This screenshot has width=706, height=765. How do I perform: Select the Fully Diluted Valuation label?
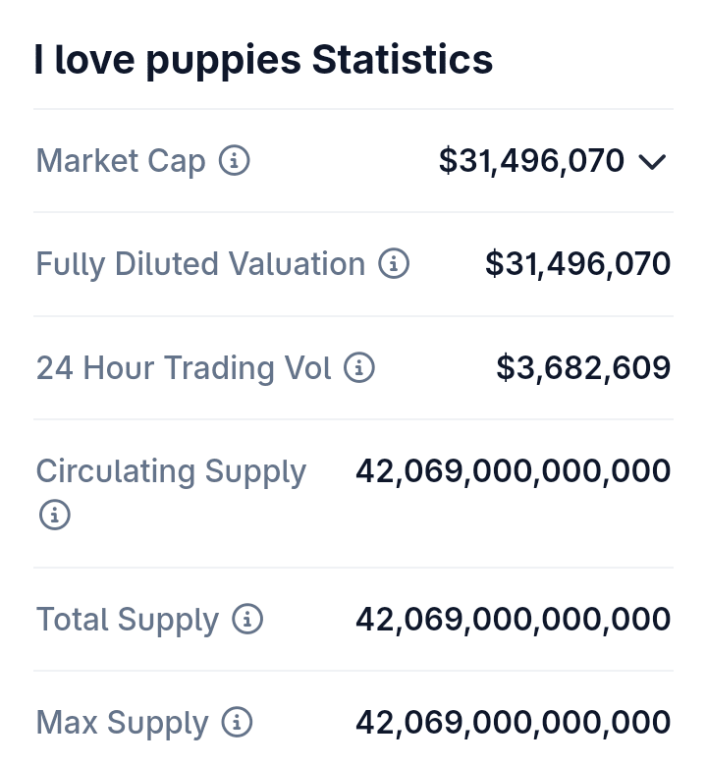(200, 263)
